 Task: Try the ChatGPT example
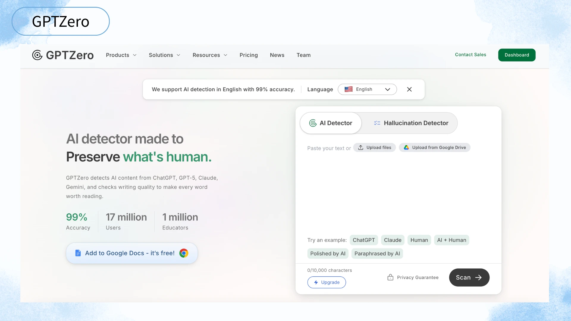(x=364, y=240)
